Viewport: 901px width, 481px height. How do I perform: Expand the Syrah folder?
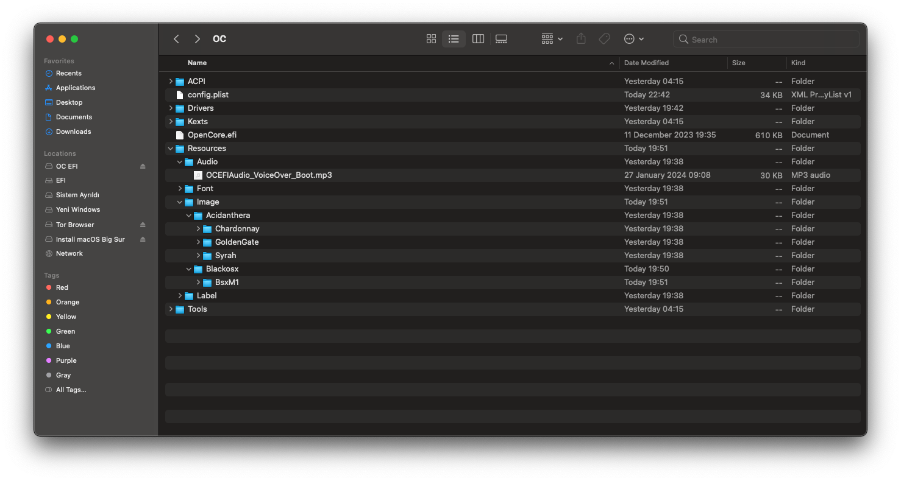pos(198,255)
